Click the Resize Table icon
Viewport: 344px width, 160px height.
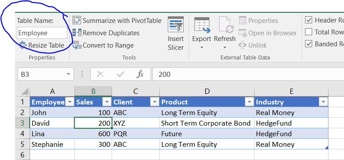click(23, 45)
